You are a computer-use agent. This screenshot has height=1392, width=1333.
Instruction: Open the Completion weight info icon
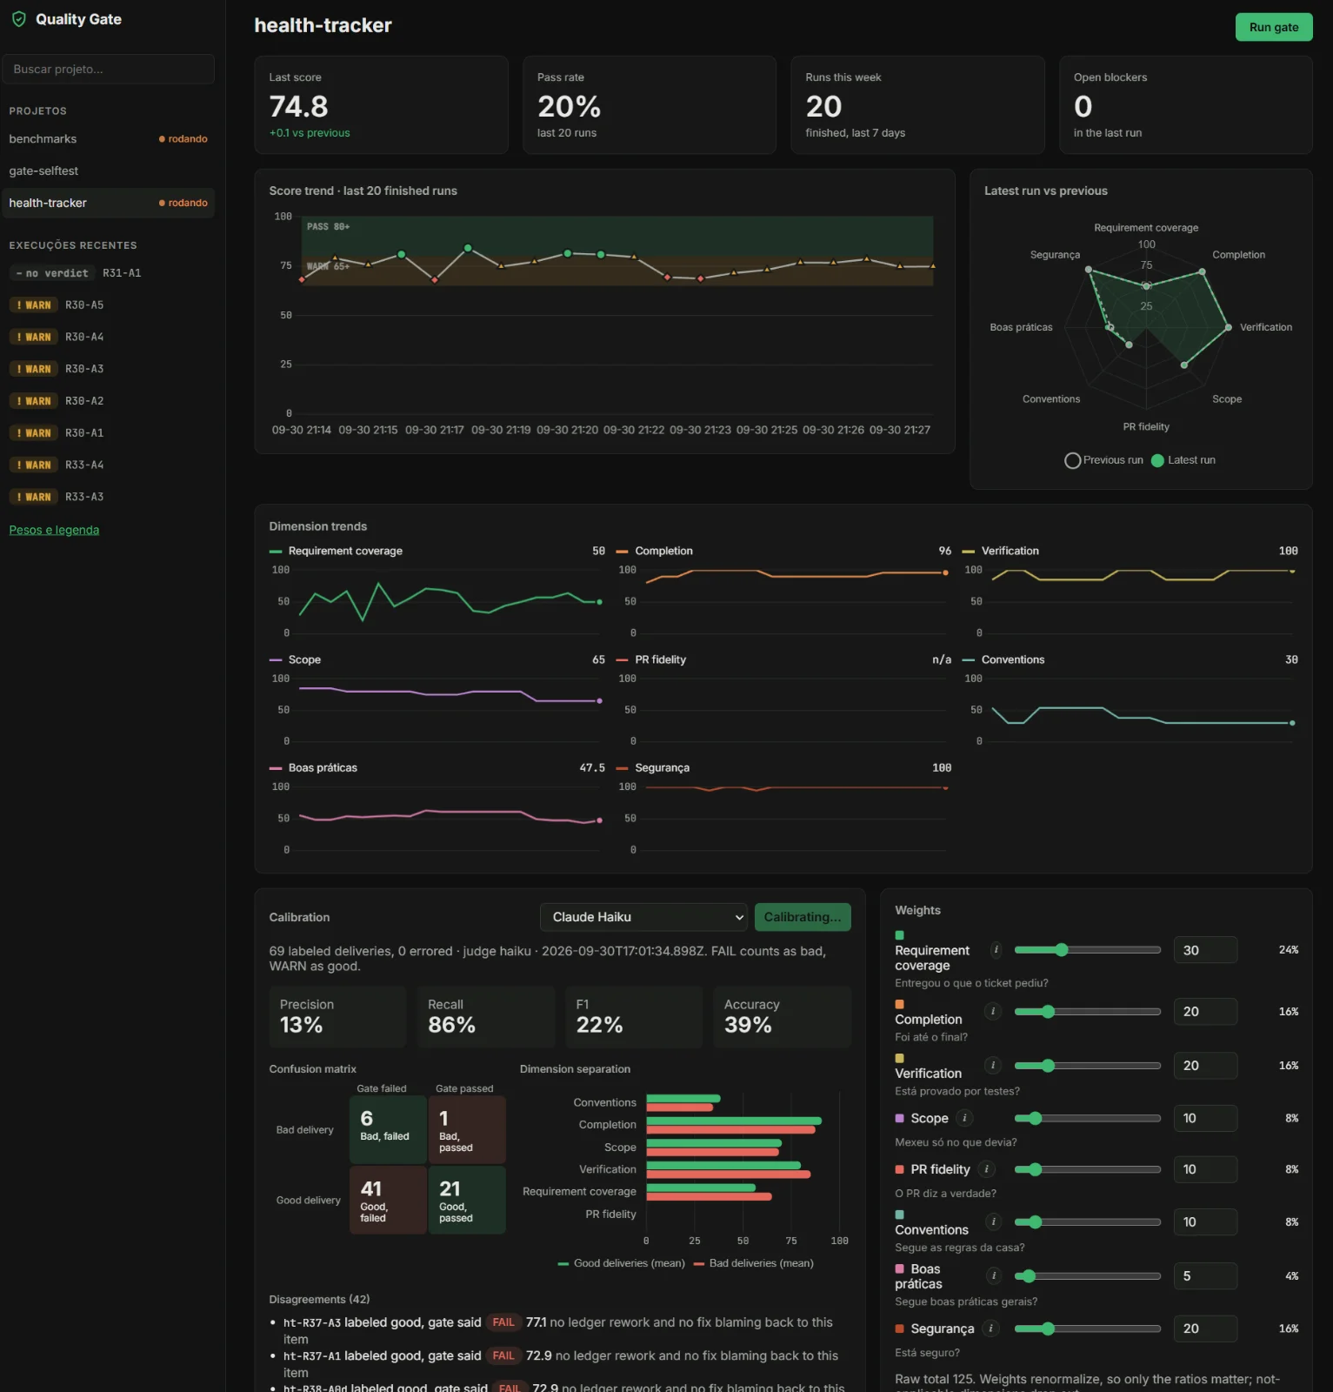click(x=993, y=1011)
